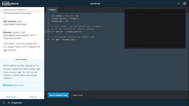Click ObjectName.PropertyName code snippet

point(15,24)
